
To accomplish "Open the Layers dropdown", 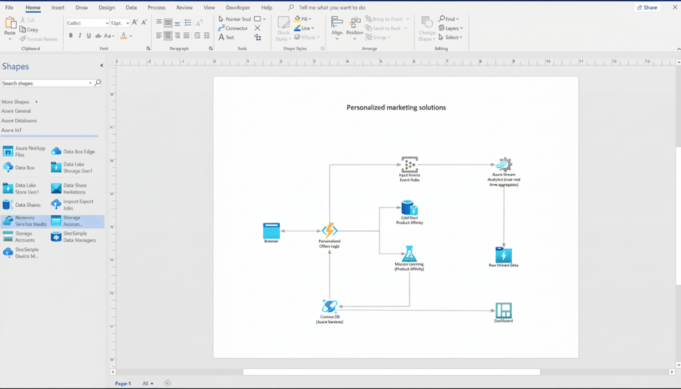I will (x=451, y=28).
